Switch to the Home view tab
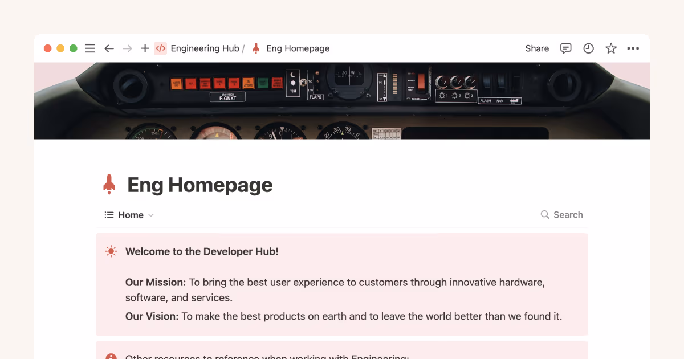The width and height of the screenshot is (684, 359). (x=130, y=215)
